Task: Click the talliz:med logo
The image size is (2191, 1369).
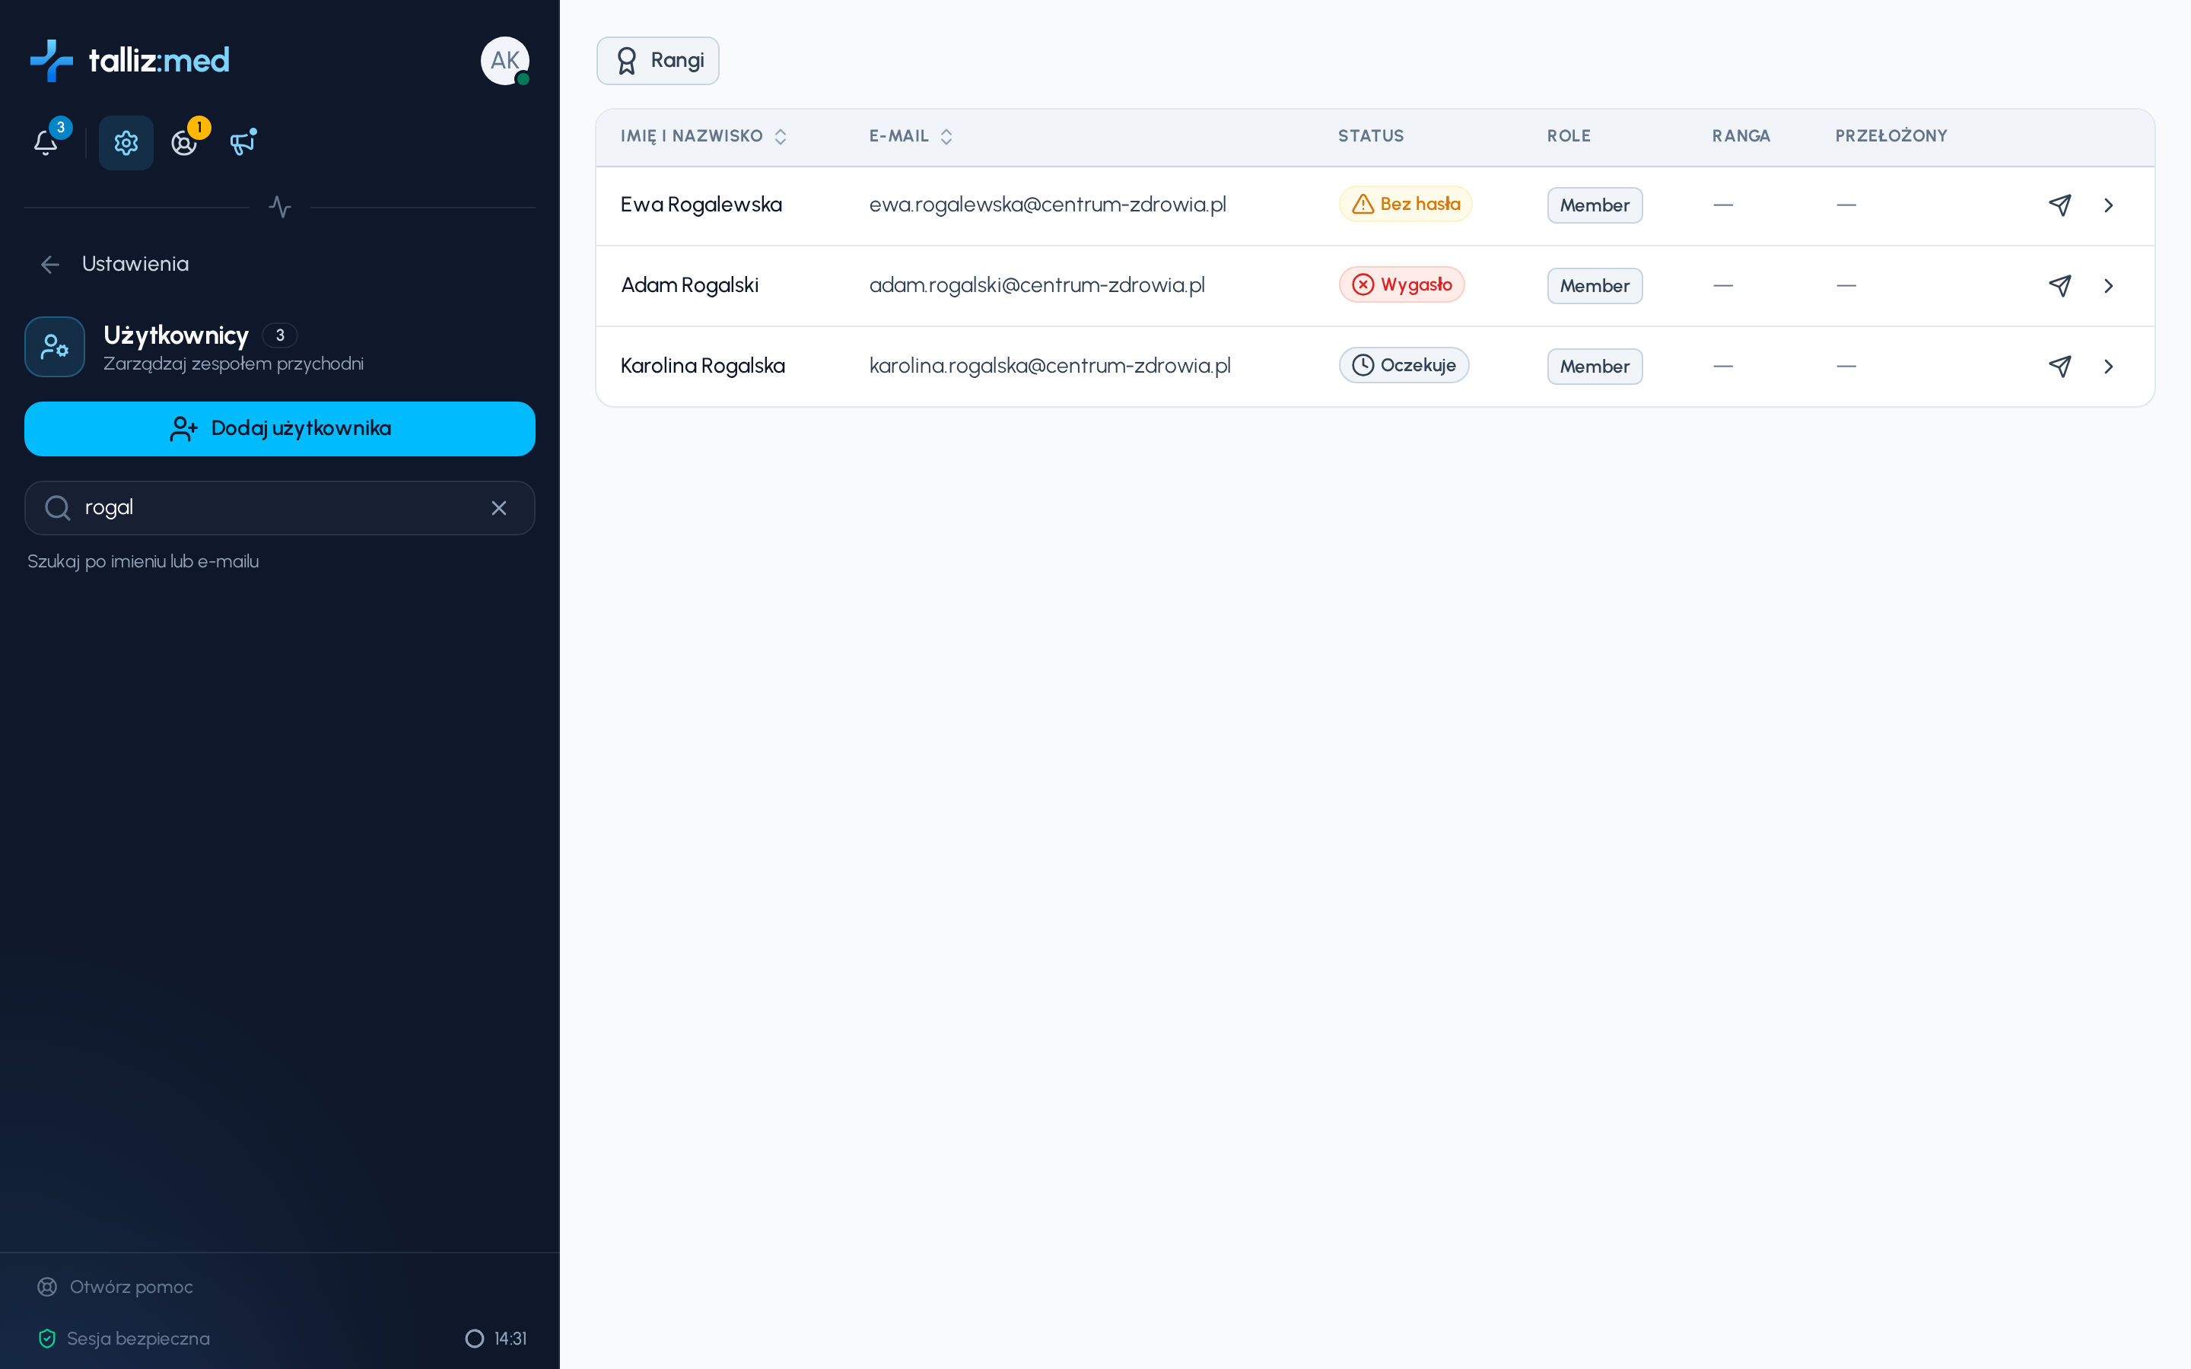Action: (129, 61)
